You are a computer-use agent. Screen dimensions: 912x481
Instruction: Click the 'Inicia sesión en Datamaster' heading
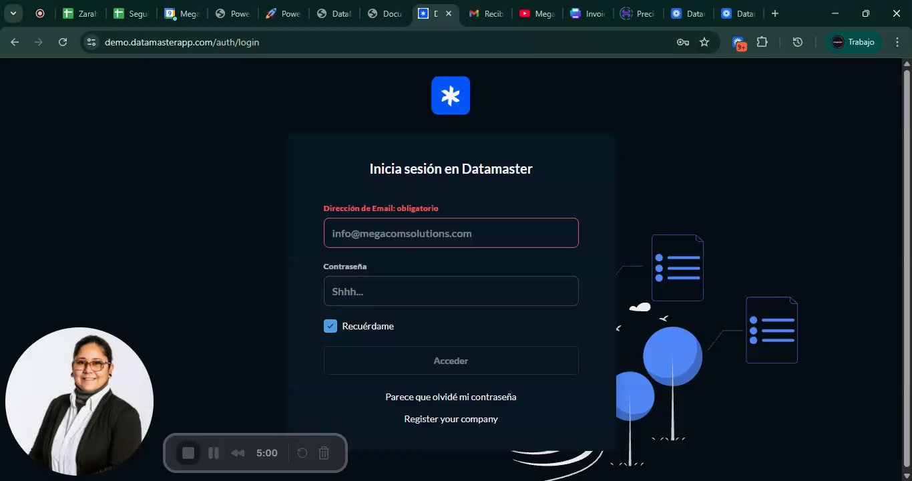click(451, 169)
